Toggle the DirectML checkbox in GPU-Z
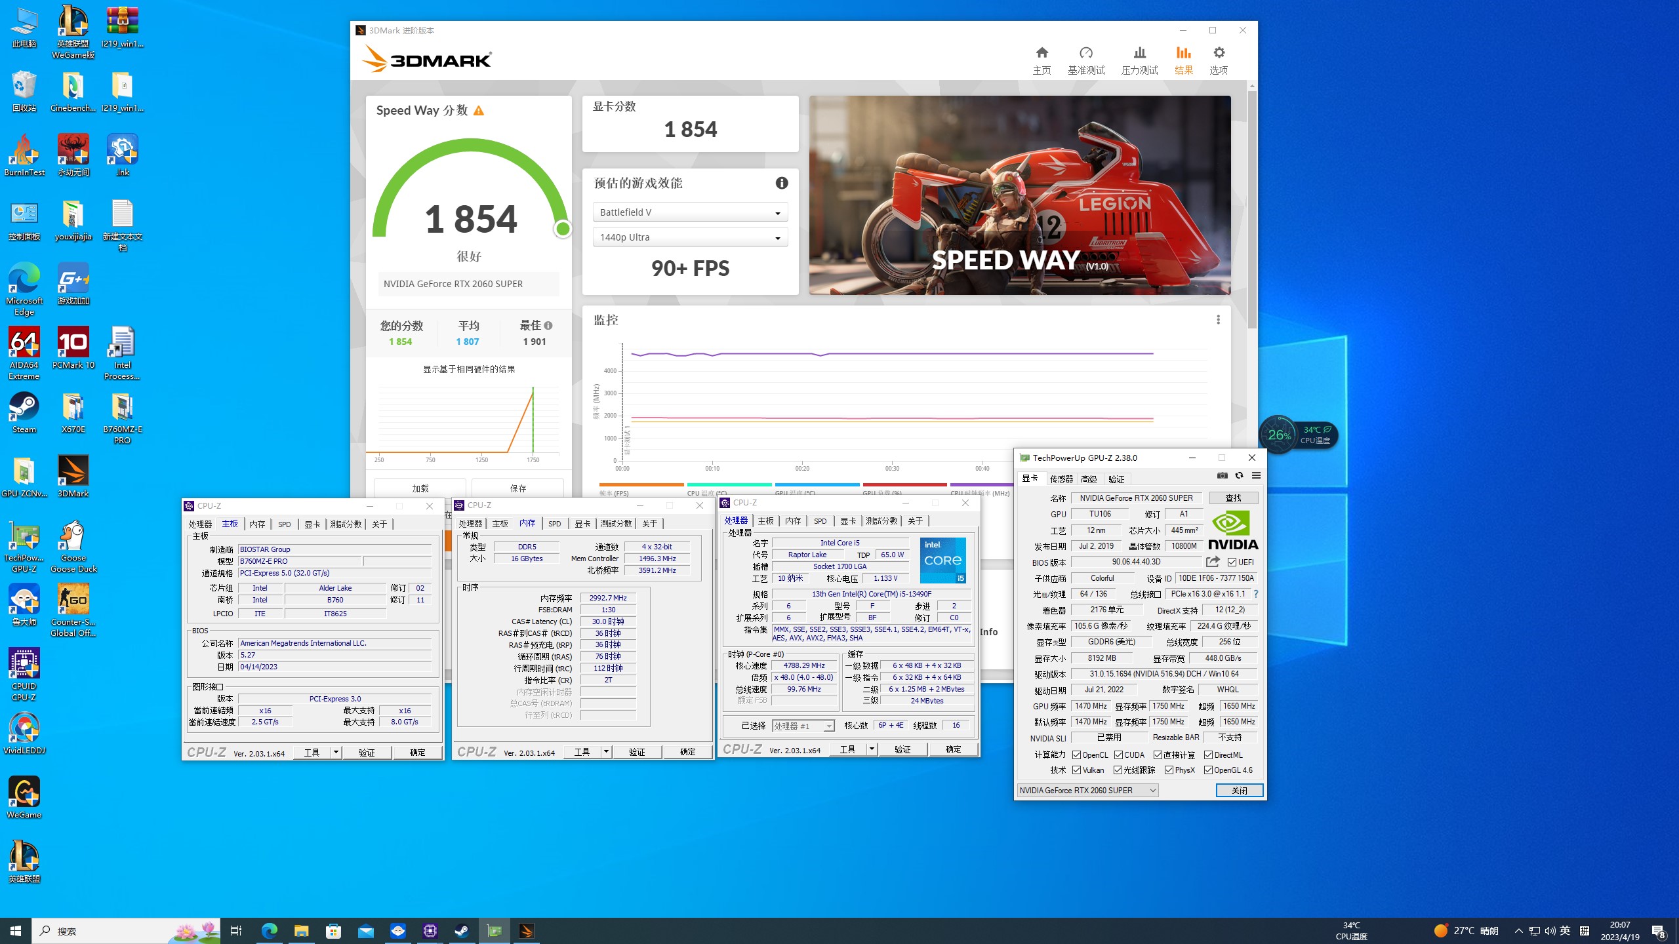The height and width of the screenshot is (944, 1679). pyautogui.click(x=1208, y=755)
